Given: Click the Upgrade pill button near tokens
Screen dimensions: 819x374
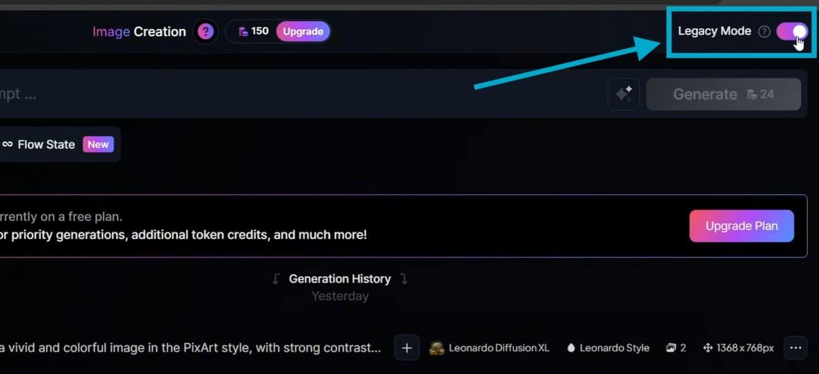Looking at the screenshot, I should coord(303,31).
